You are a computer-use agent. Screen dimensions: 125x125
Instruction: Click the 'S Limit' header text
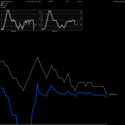(79, 1)
